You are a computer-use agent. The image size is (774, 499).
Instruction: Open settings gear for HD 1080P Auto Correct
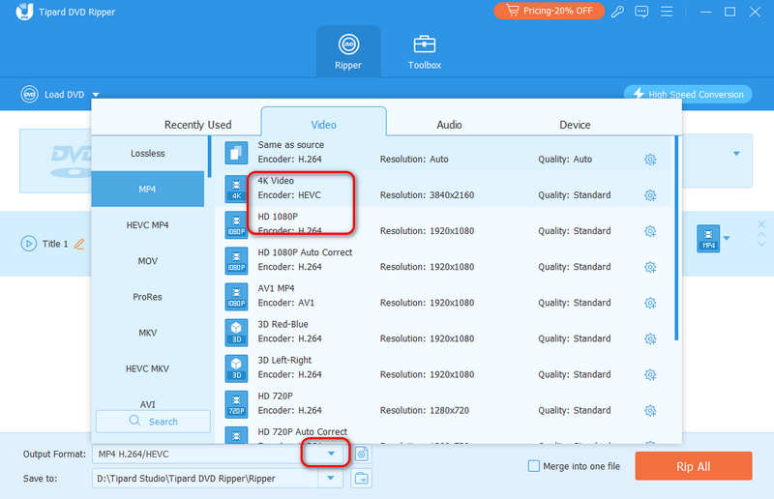650,267
